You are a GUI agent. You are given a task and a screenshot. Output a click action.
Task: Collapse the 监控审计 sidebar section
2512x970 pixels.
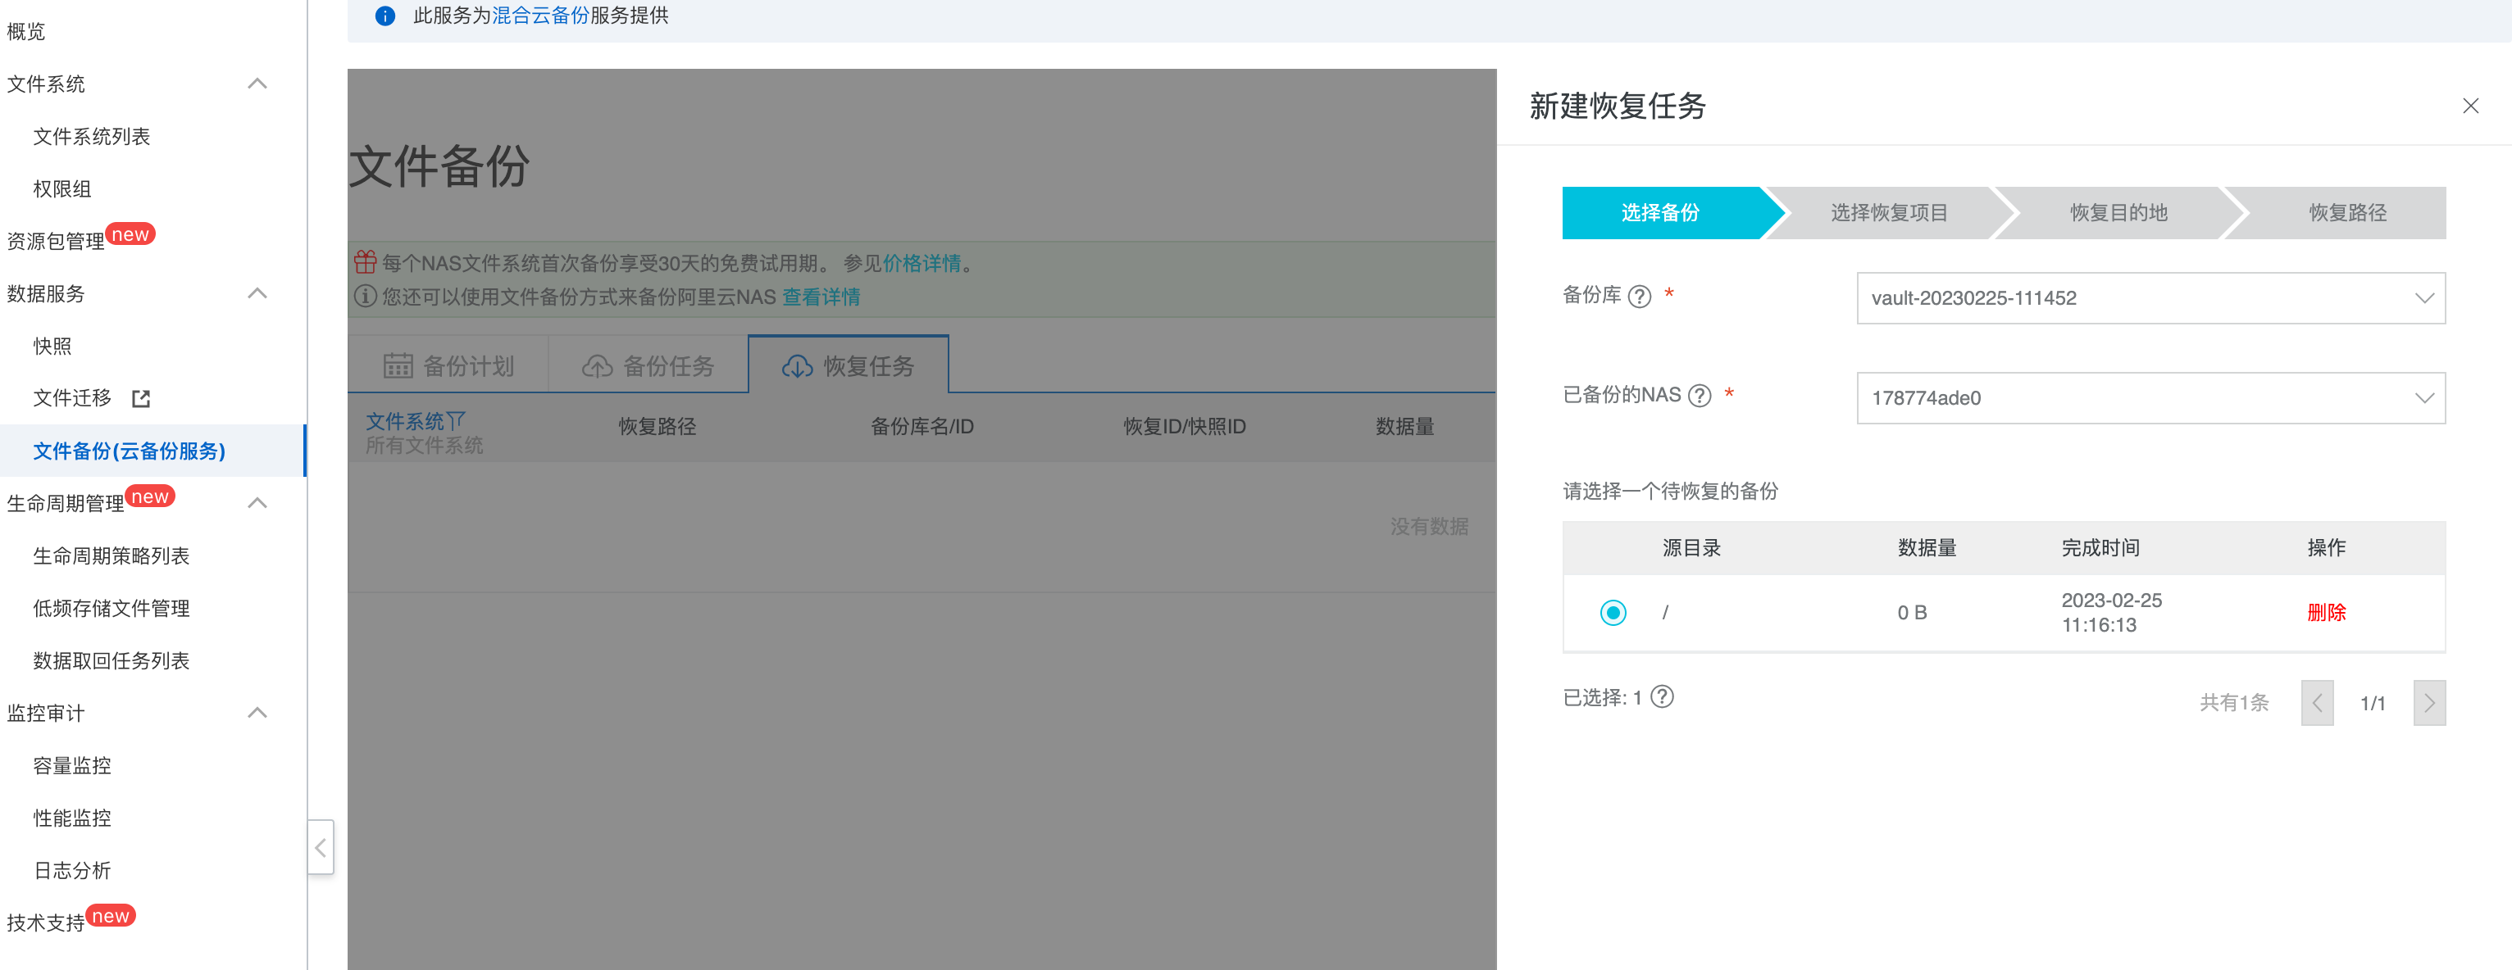tap(257, 713)
